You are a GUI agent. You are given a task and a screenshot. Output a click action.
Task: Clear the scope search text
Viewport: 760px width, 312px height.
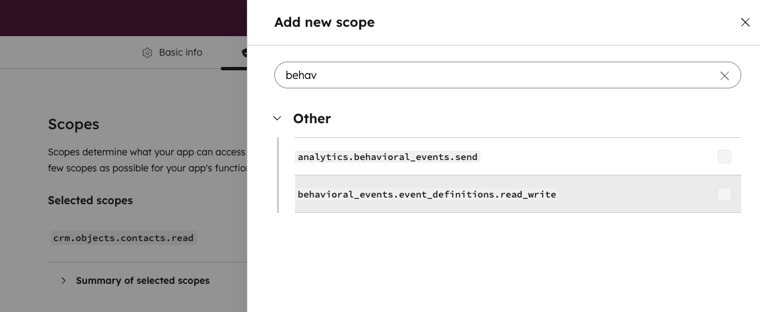725,76
